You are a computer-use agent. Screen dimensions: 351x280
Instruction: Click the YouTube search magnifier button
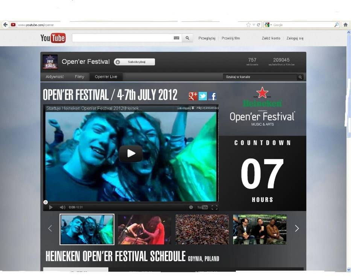(x=187, y=38)
